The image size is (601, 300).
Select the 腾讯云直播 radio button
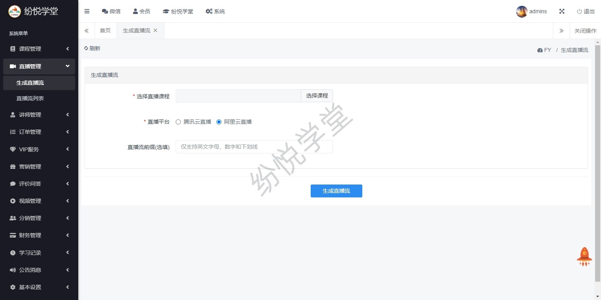tap(178, 122)
